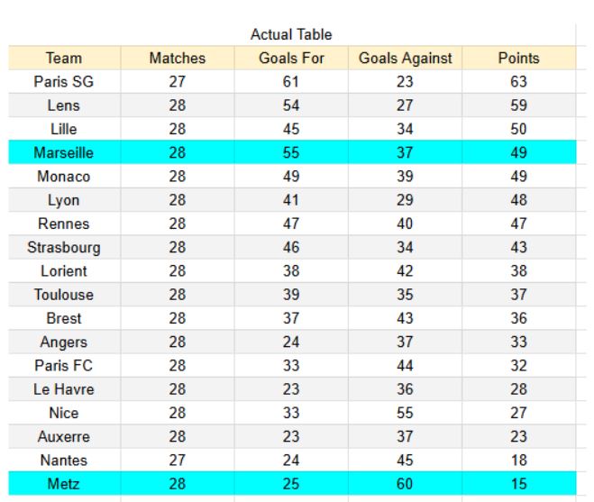Click the highlighted 'Marseille' team cell
594x502 pixels.
click(63, 153)
